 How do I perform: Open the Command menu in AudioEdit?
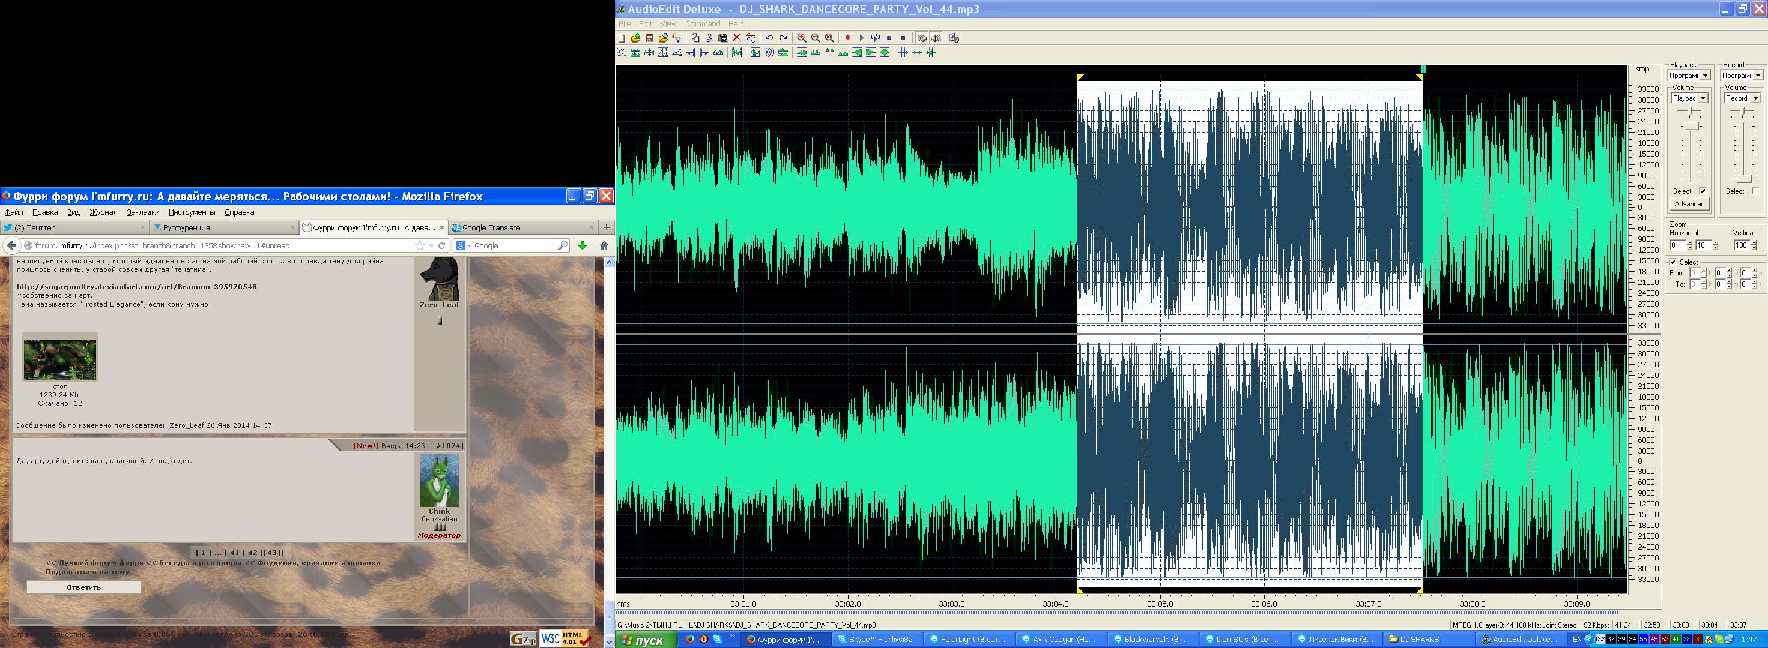702,24
